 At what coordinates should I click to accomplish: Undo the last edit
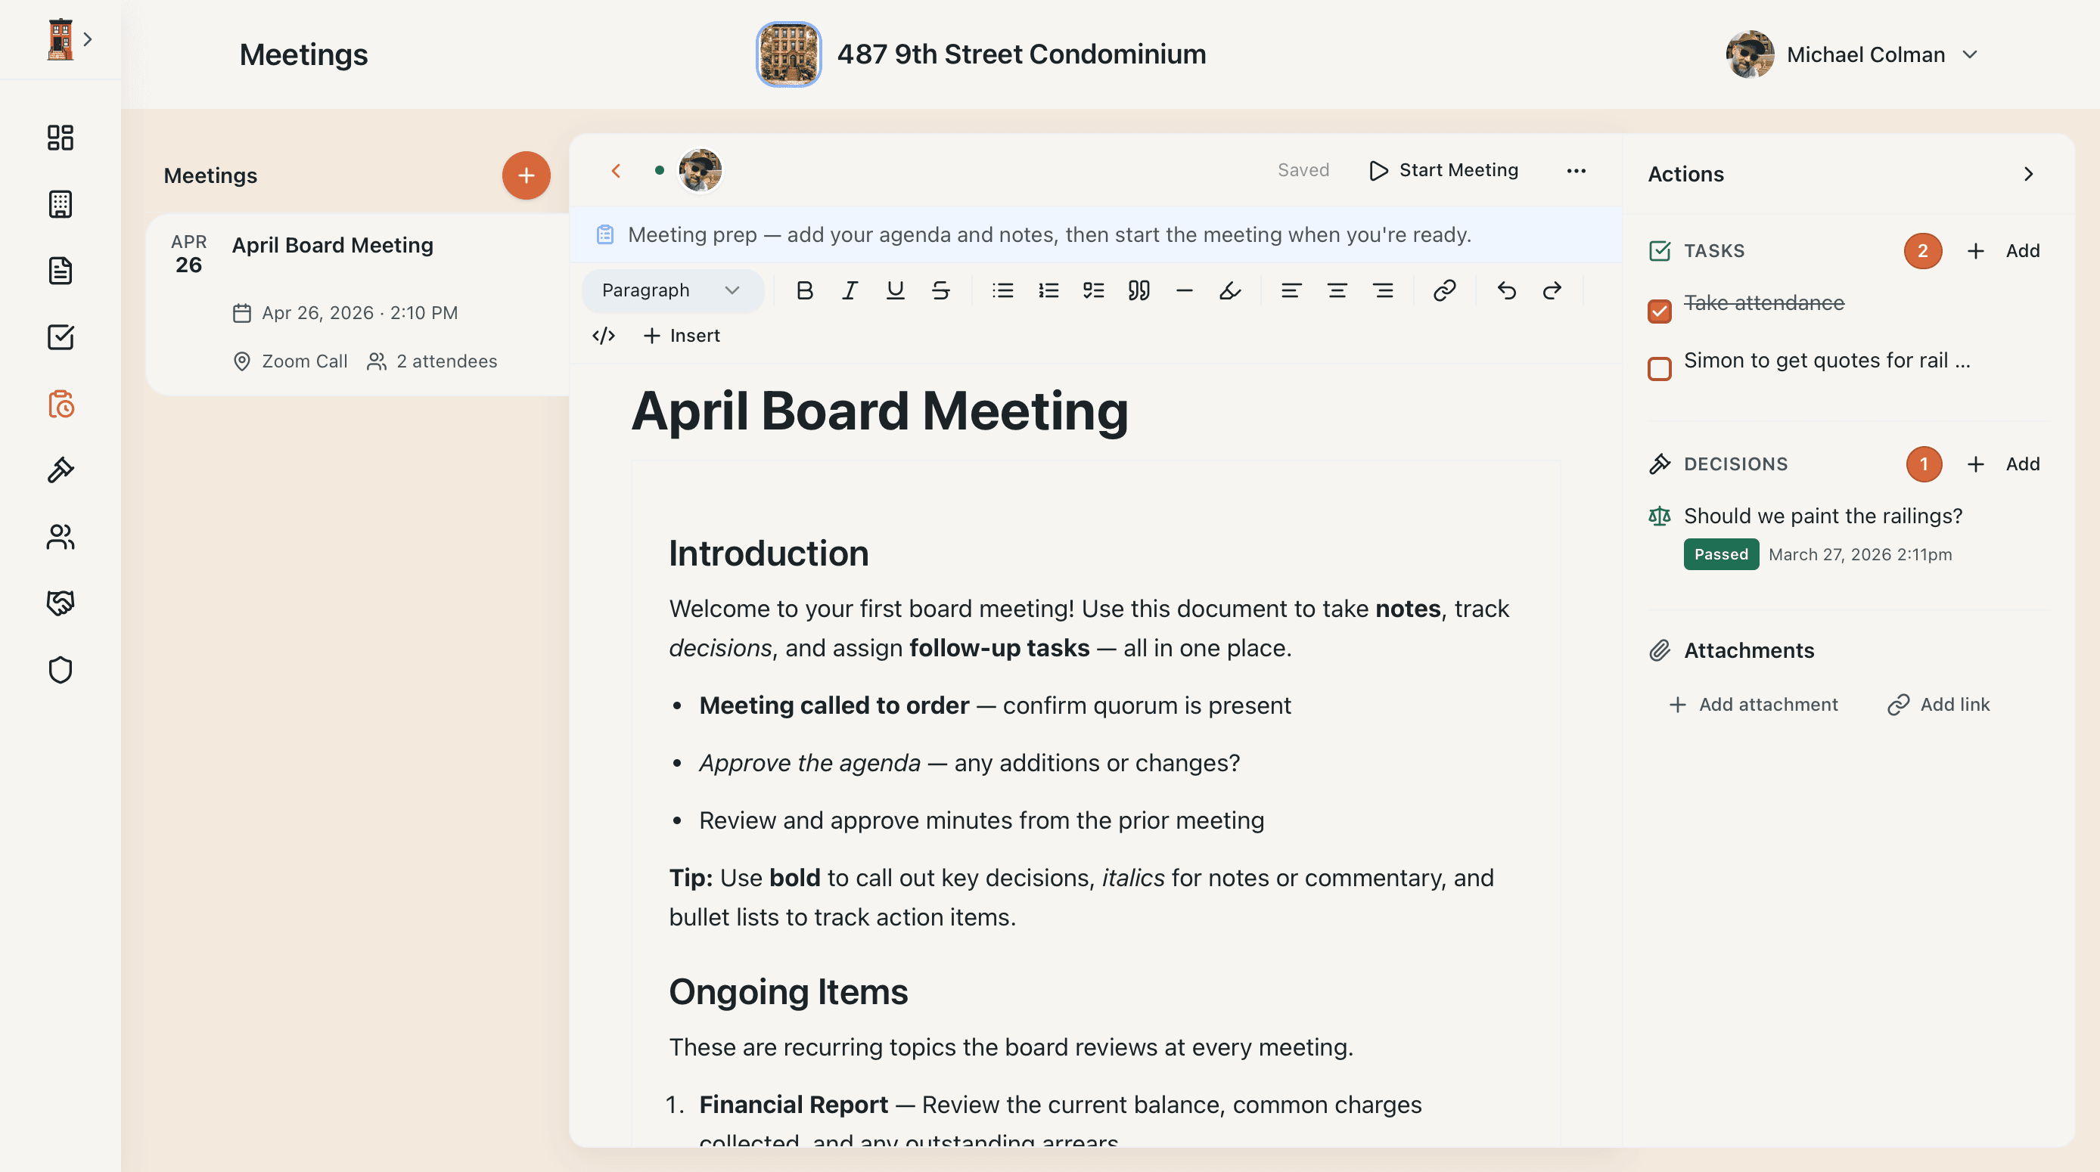[1505, 290]
